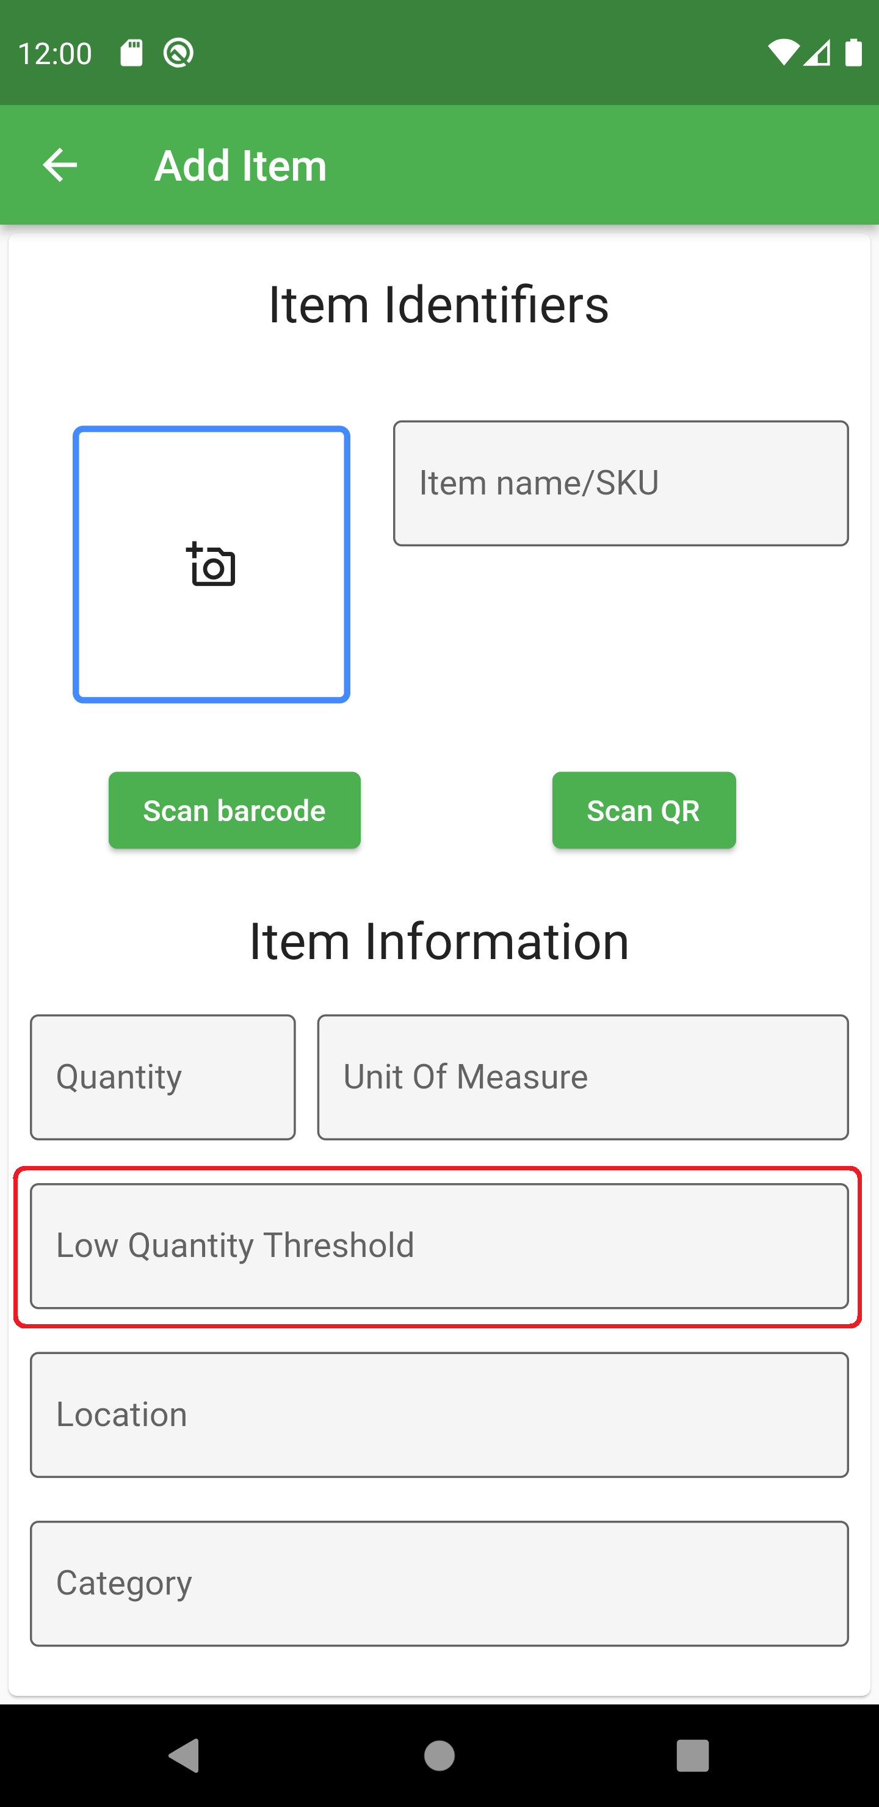
Task: Focus the Location field
Action: click(x=439, y=1414)
